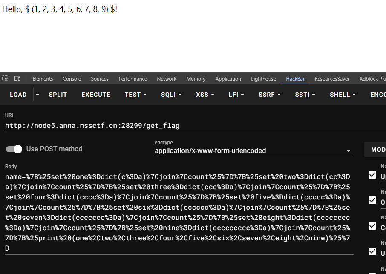
Task: Open the SHELL dropdown menu
Action: 343,95
